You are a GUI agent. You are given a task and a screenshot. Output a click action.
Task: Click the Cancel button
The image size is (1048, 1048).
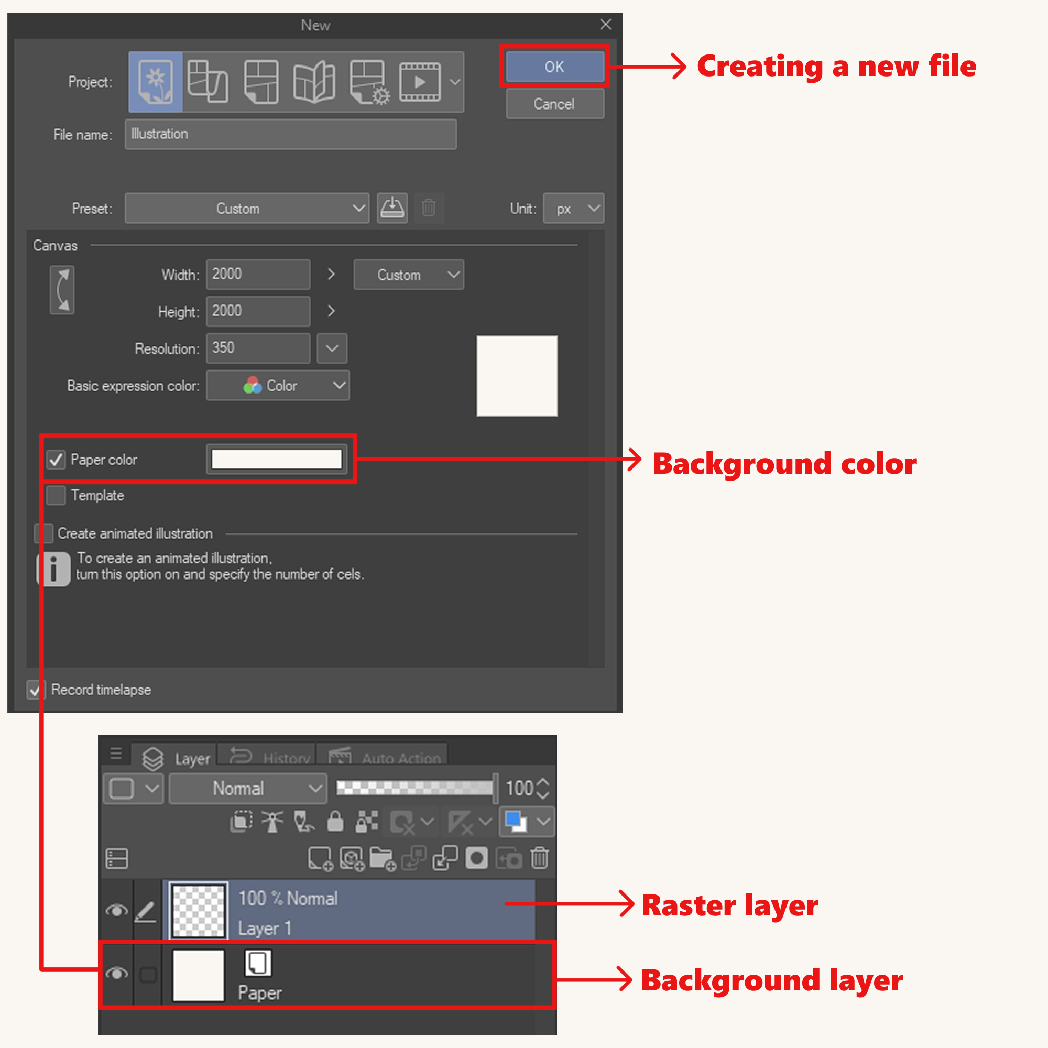coord(554,104)
